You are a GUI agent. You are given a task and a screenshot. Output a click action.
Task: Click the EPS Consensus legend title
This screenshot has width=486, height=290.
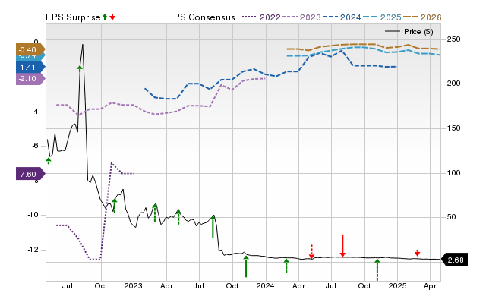[201, 17]
